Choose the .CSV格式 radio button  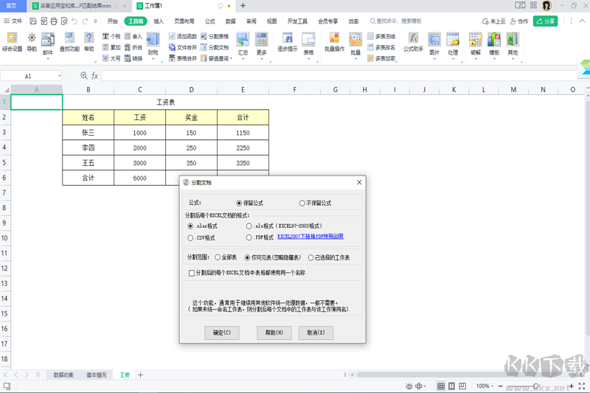[x=192, y=238]
